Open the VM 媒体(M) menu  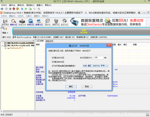pyautogui.click(x=21, y=5)
